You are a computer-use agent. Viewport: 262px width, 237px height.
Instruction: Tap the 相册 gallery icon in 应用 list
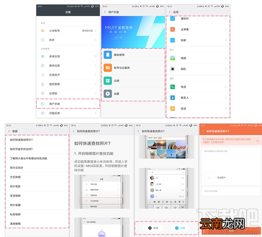pos(172,58)
